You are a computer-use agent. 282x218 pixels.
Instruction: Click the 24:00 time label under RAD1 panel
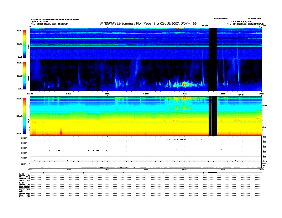click(261, 94)
